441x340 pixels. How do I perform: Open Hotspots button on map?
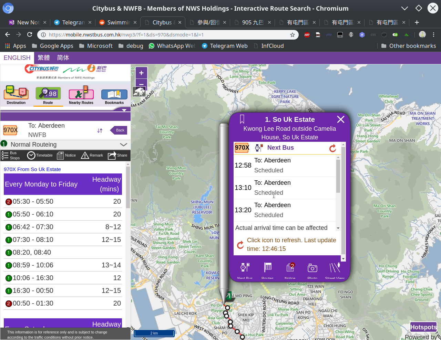[x=423, y=327]
